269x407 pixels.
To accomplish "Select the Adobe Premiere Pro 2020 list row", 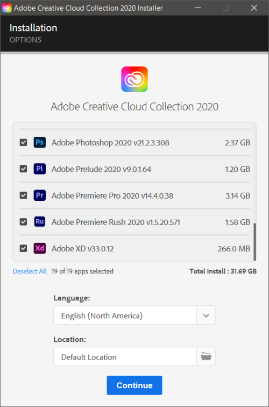I will click(x=134, y=195).
